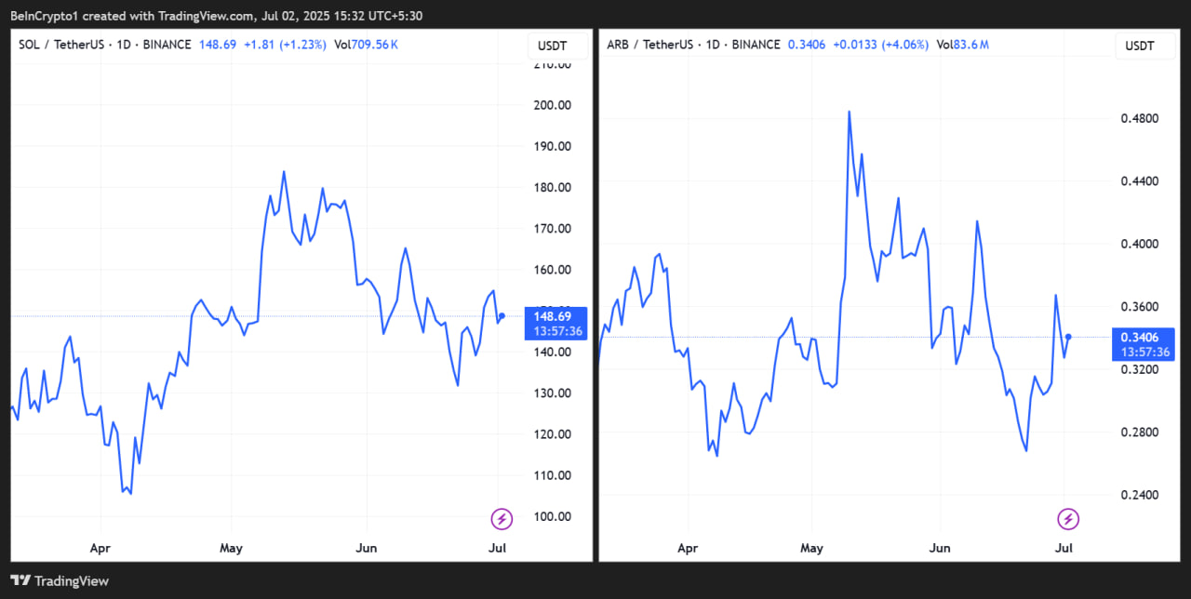
Task: Click the Vol83.6M volume readout
Action: 965,44
